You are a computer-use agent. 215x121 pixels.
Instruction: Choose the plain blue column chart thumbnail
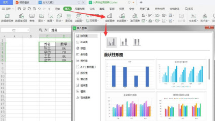pyautogui.click(x=130, y=74)
